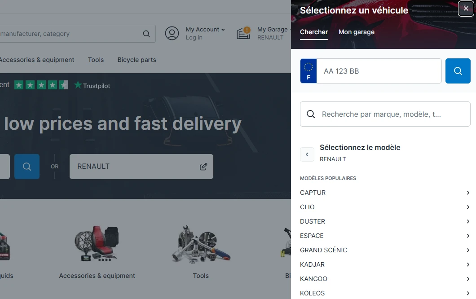Click the Trustpilot star rating
Image resolution: width=476 pixels, height=299 pixels.
[x=41, y=85]
